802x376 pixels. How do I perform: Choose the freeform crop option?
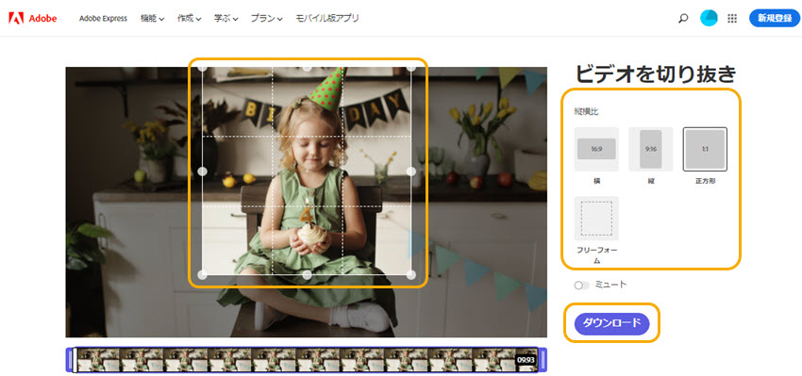tap(596, 218)
